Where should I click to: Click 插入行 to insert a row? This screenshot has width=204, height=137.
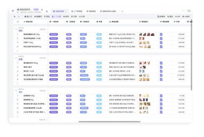point(28,16)
